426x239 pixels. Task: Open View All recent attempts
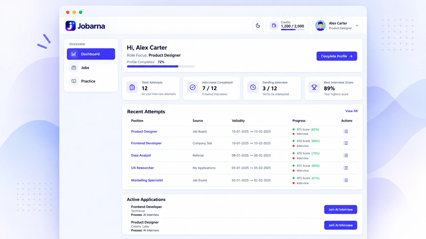tap(351, 111)
